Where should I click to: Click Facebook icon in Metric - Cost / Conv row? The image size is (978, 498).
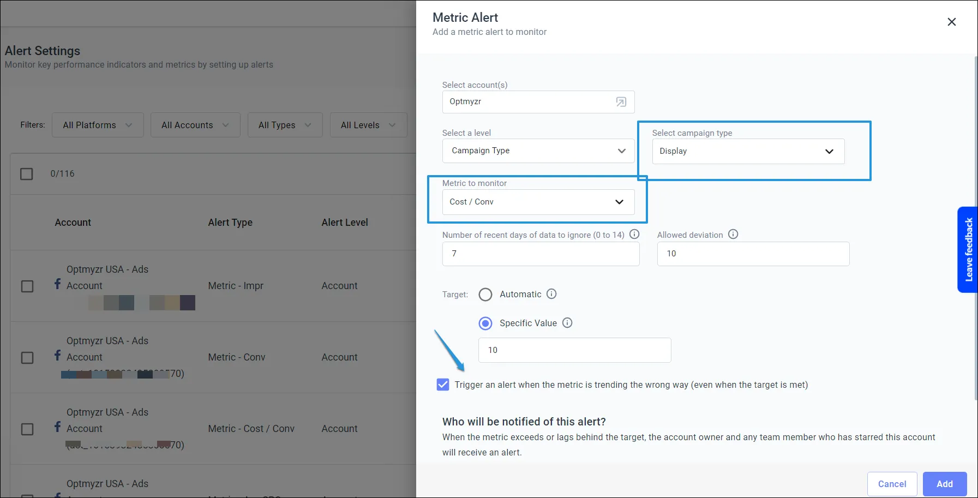point(57,427)
